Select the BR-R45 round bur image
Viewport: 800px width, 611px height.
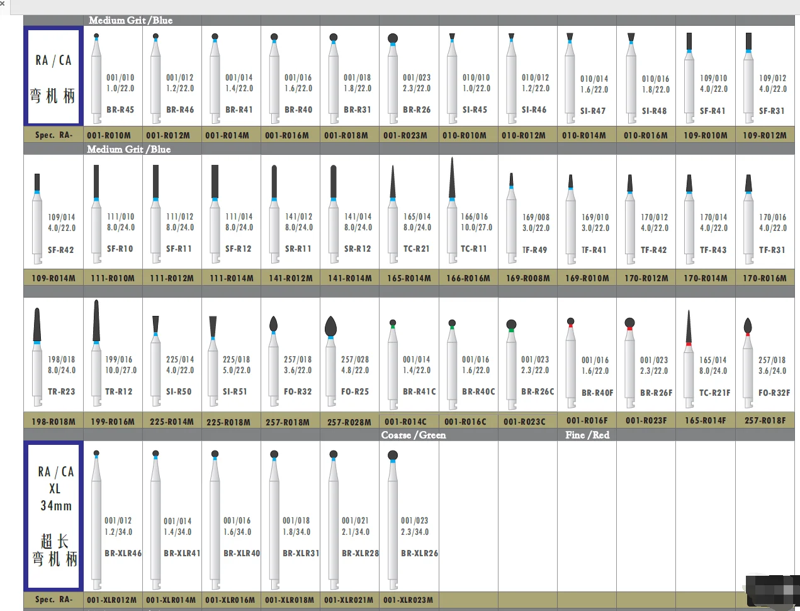96,79
